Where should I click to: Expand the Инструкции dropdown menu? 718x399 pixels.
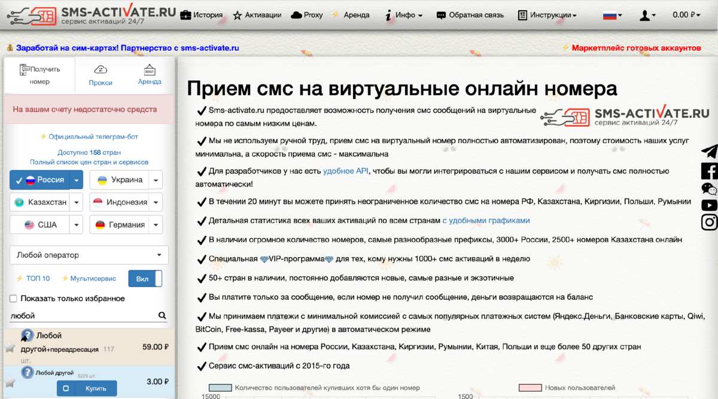[547, 15]
